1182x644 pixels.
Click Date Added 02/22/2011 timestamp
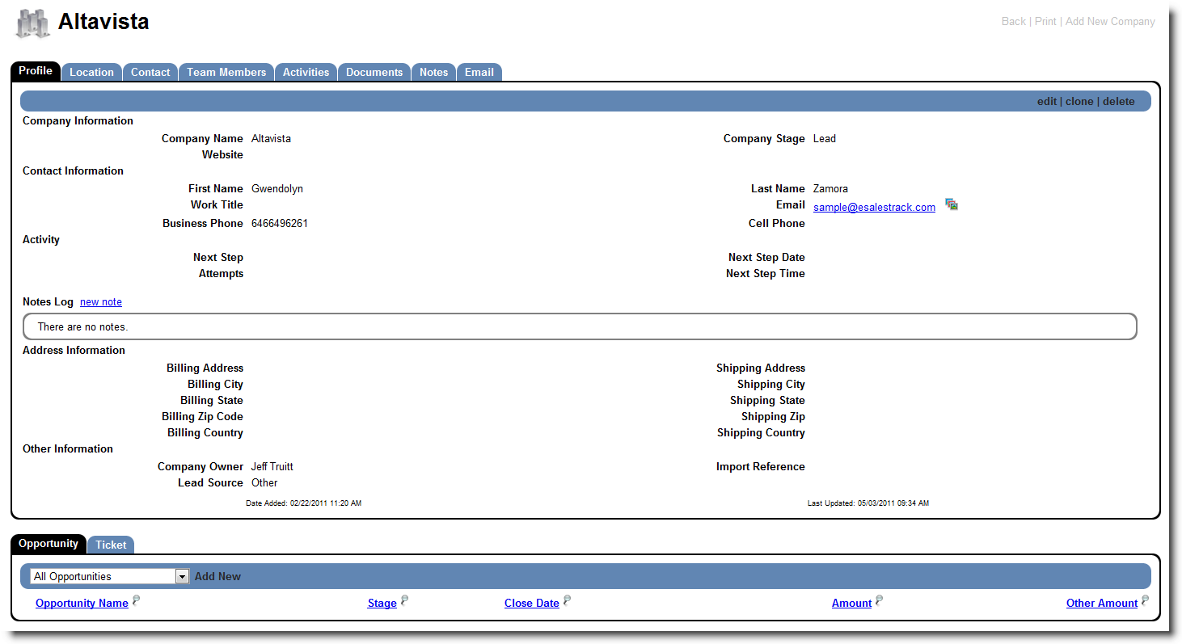303,503
